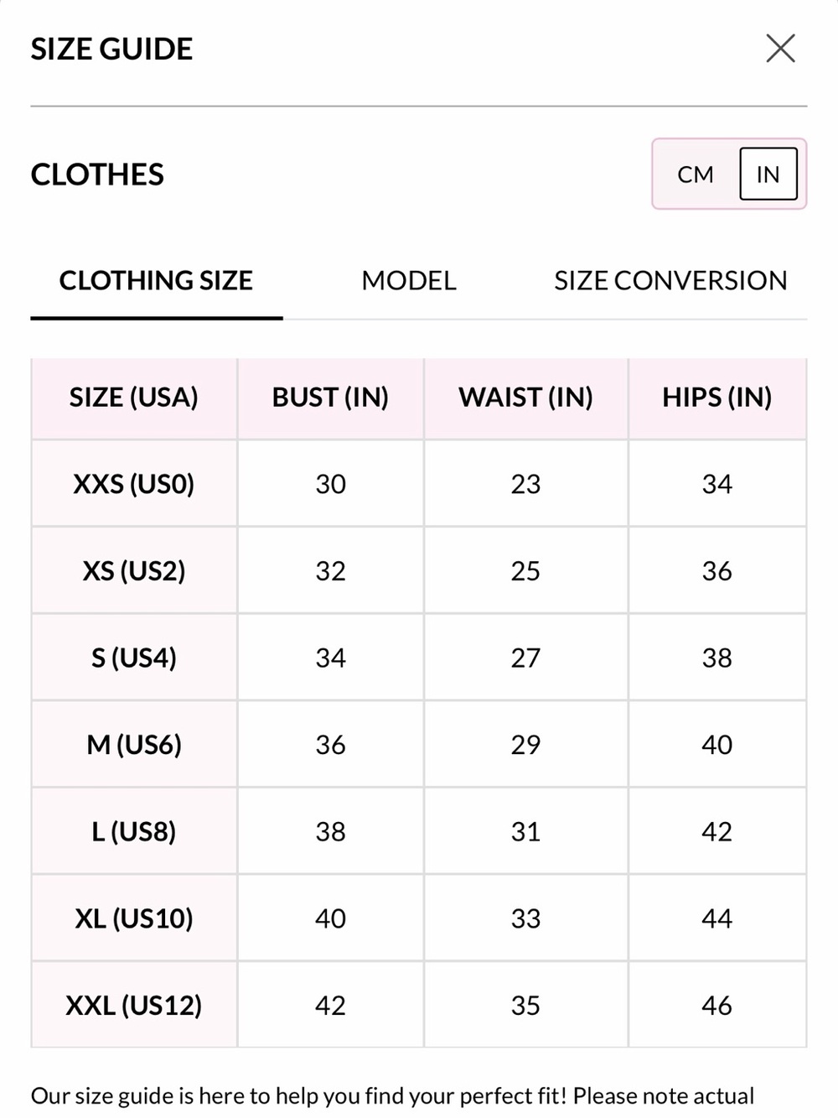Select the CLOTHING SIZE tab
Image resolution: width=838 pixels, height=1118 pixels.
pyautogui.click(x=156, y=280)
